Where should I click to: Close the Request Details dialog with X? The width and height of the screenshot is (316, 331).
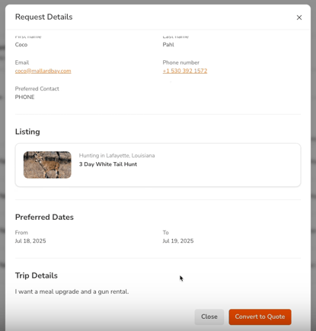(x=299, y=18)
